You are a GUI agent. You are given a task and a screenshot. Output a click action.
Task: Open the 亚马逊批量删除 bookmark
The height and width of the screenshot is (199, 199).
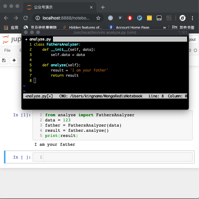(40, 27)
